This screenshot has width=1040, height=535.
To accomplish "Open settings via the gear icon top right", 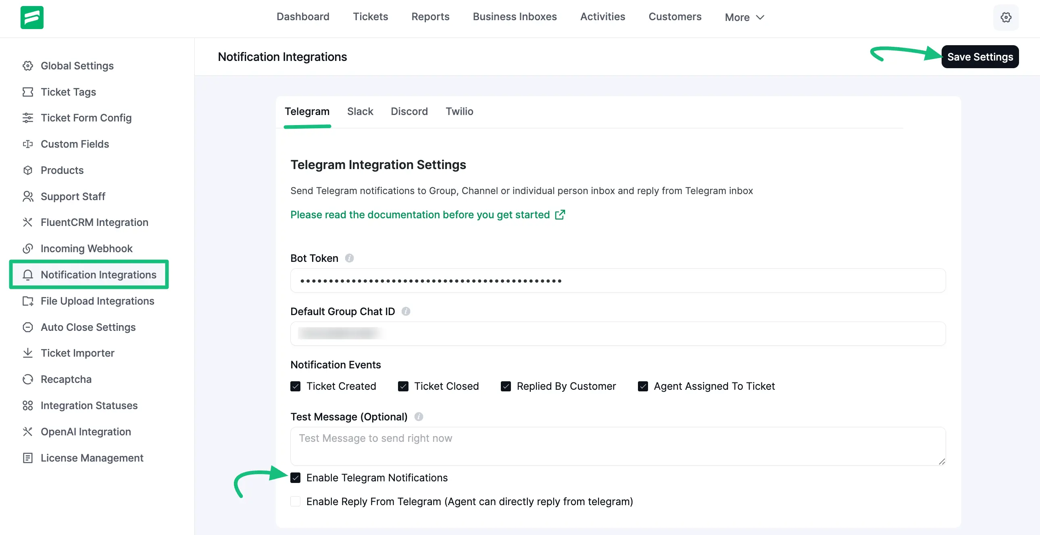I will 1006,17.
